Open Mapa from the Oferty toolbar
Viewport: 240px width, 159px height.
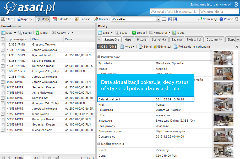[178, 33]
